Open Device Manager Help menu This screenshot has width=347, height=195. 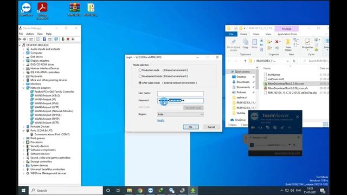click(49, 34)
